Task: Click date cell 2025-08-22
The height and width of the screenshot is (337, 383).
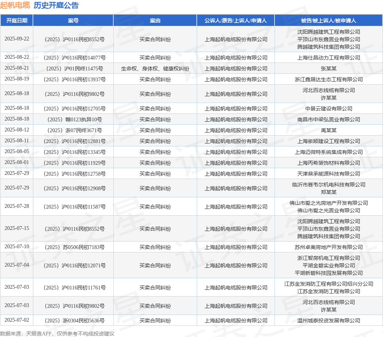Action: click(16, 57)
